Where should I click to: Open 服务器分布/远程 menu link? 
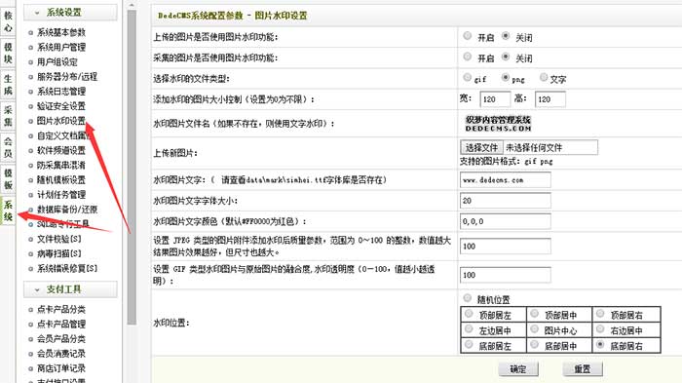tap(67, 77)
